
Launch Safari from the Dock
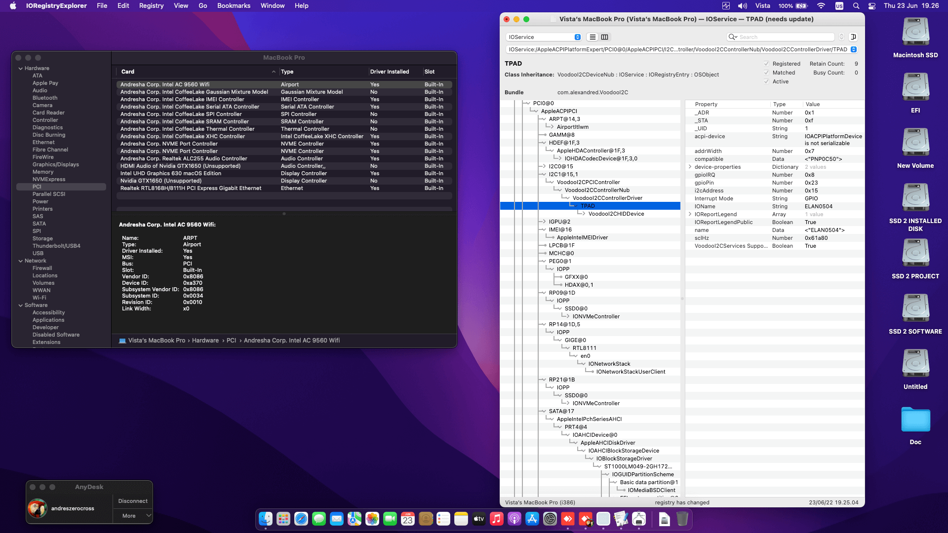(301, 519)
